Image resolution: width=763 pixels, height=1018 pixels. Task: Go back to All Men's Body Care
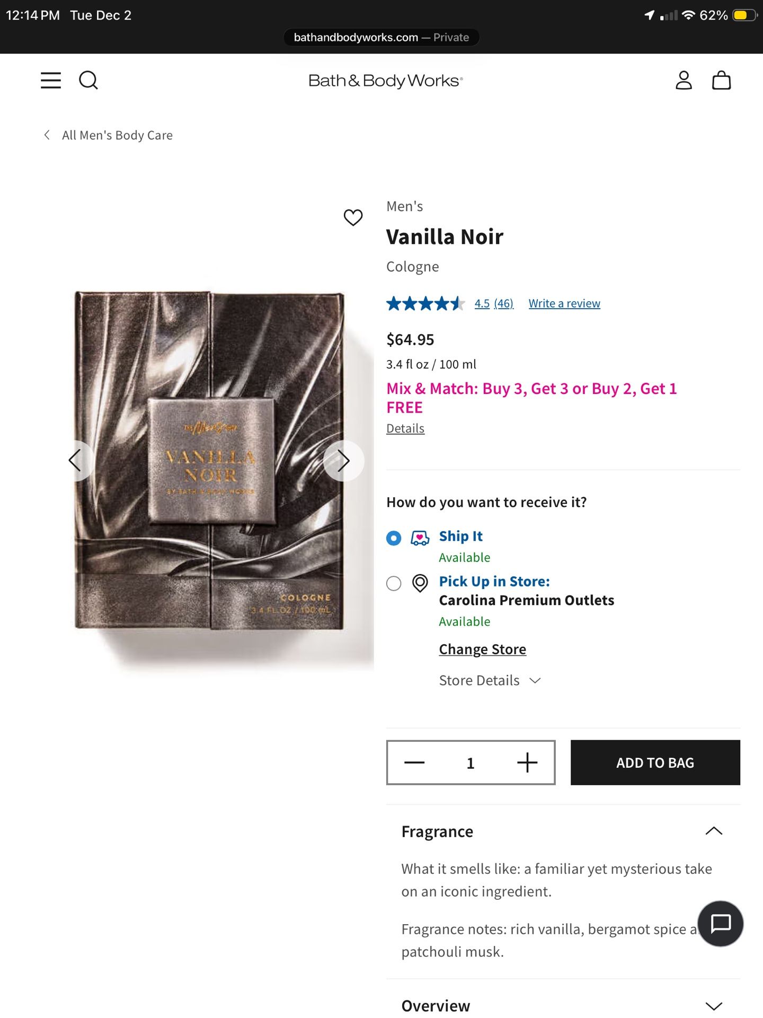coord(117,135)
